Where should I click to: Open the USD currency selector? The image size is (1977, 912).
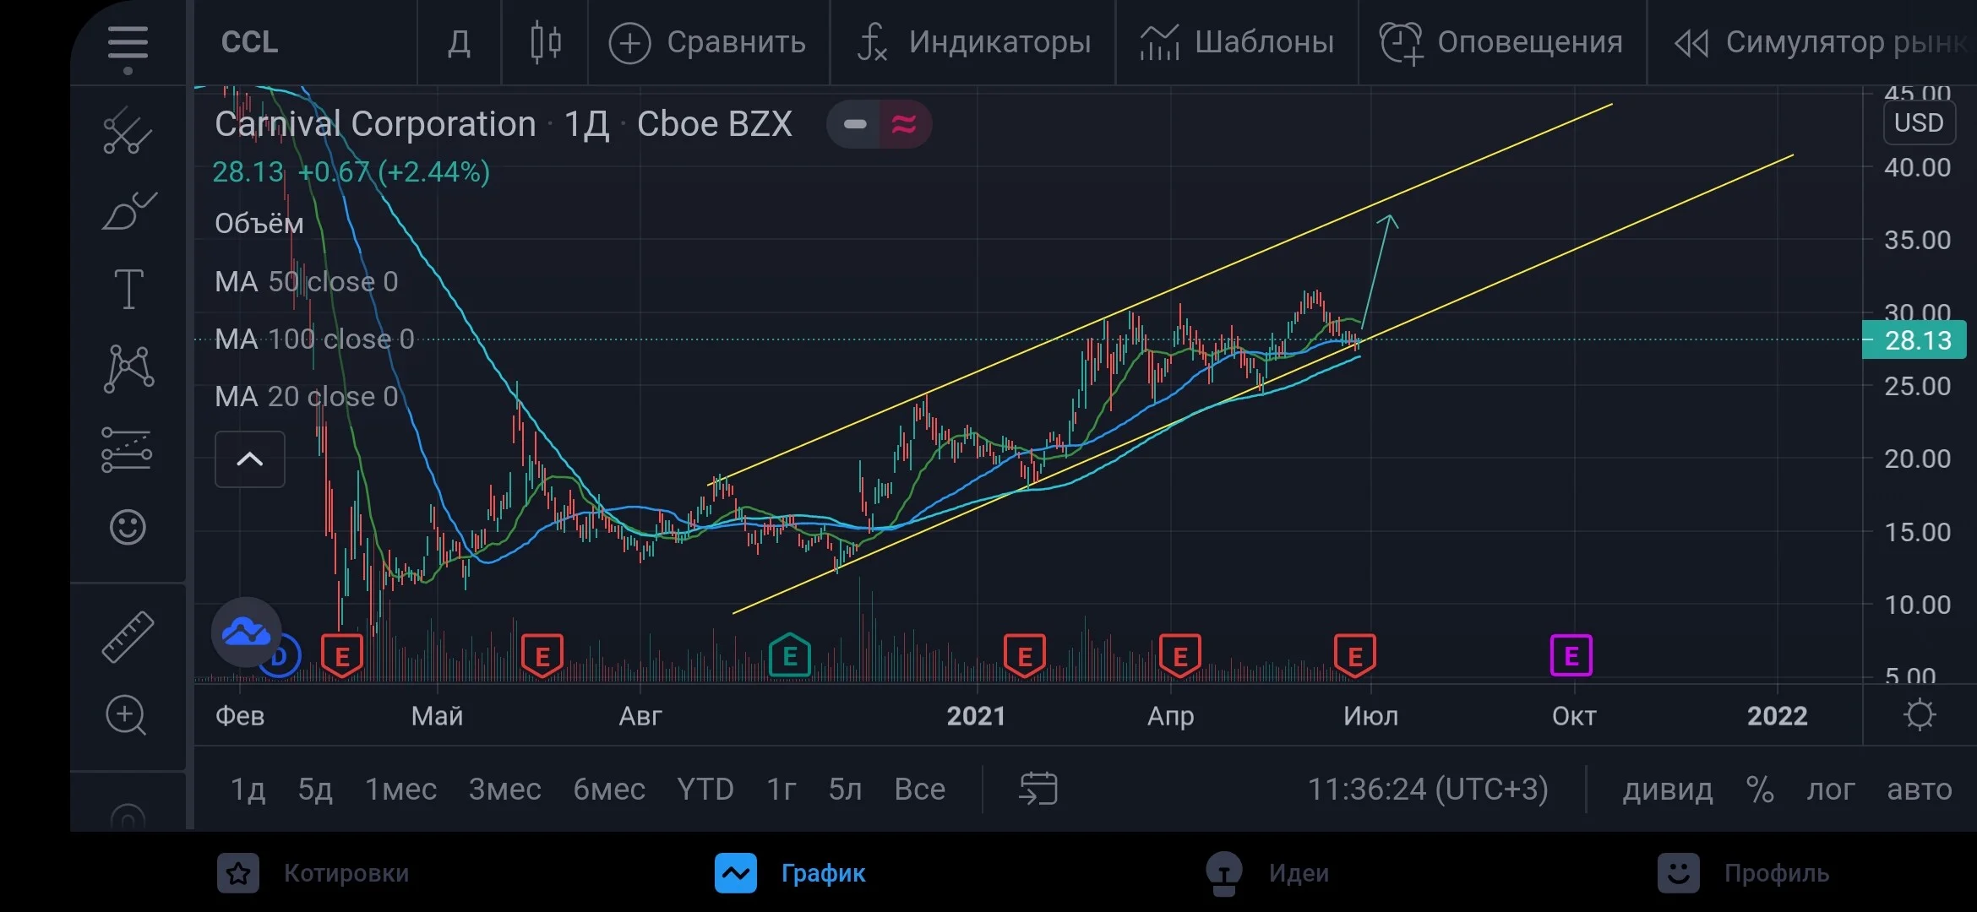(1919, 123)
